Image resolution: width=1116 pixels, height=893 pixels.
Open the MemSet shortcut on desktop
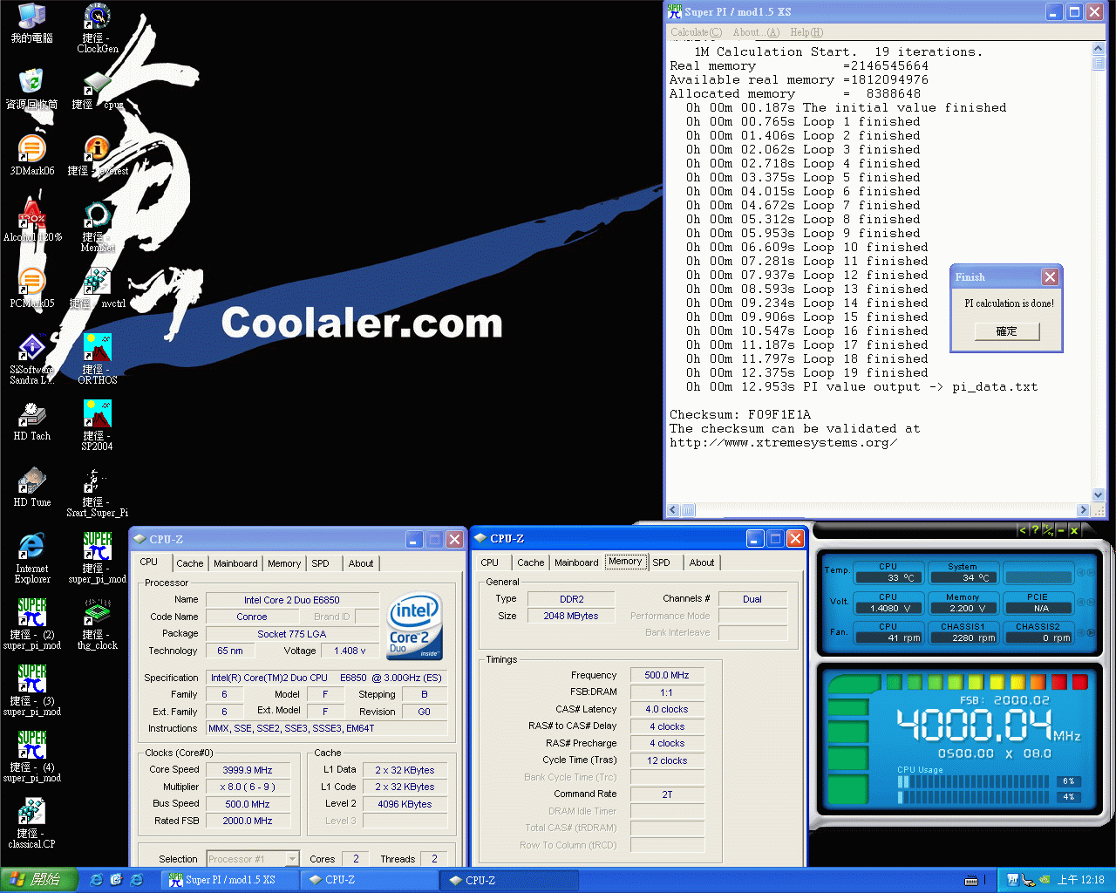point(97,227)
